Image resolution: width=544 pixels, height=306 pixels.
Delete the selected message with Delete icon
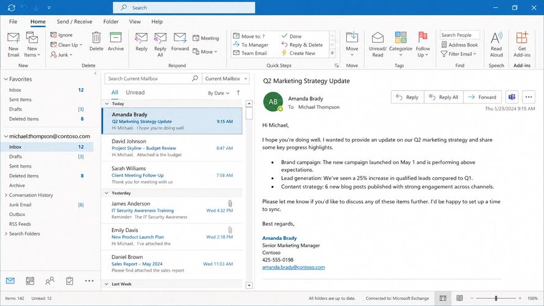(96, 37)
